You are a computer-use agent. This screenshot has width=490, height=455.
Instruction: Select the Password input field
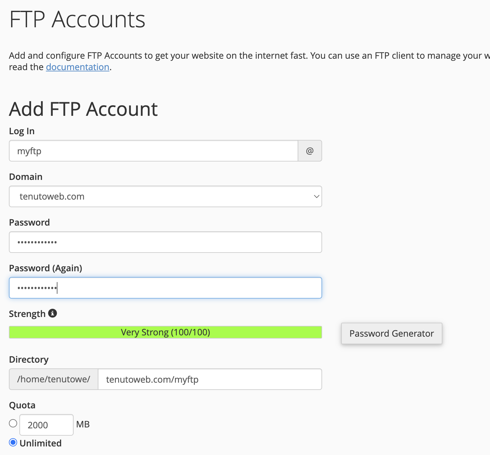[x=165, y=242]
